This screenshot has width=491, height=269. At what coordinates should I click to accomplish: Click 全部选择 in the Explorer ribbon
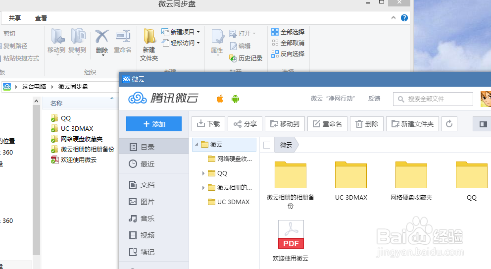click(x=288, y=32)
